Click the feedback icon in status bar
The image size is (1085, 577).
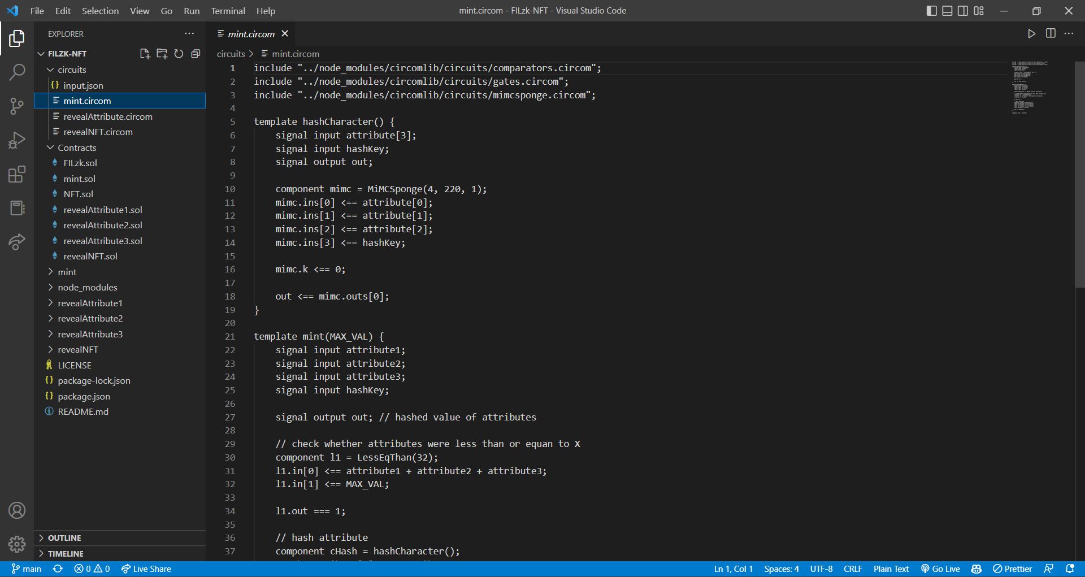click(1048, 569)
